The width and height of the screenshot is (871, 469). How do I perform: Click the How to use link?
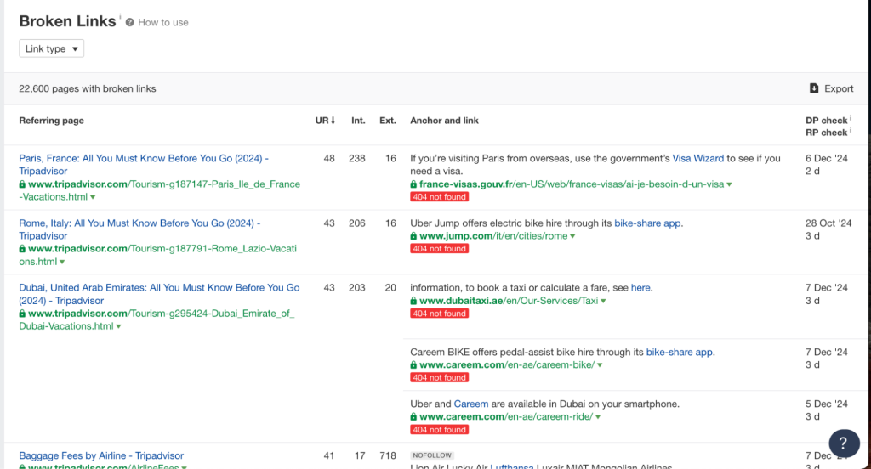pyautogui.click(x=162, y=23)
